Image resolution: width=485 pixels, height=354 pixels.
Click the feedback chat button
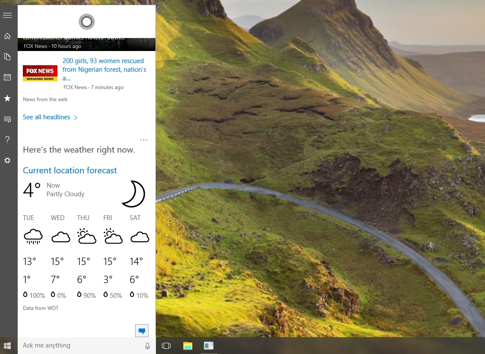point(142,331)
